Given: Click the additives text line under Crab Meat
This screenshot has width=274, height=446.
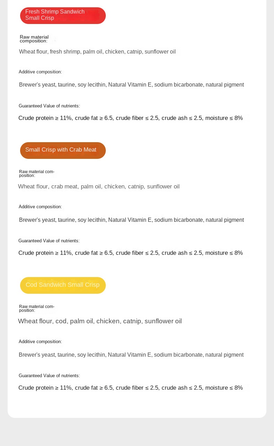Looking at the screenshot, I should click(131, 220).
